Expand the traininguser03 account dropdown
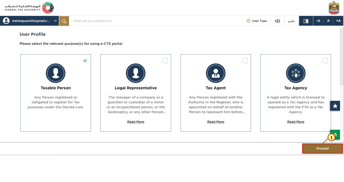 click(x=55, y=21)
